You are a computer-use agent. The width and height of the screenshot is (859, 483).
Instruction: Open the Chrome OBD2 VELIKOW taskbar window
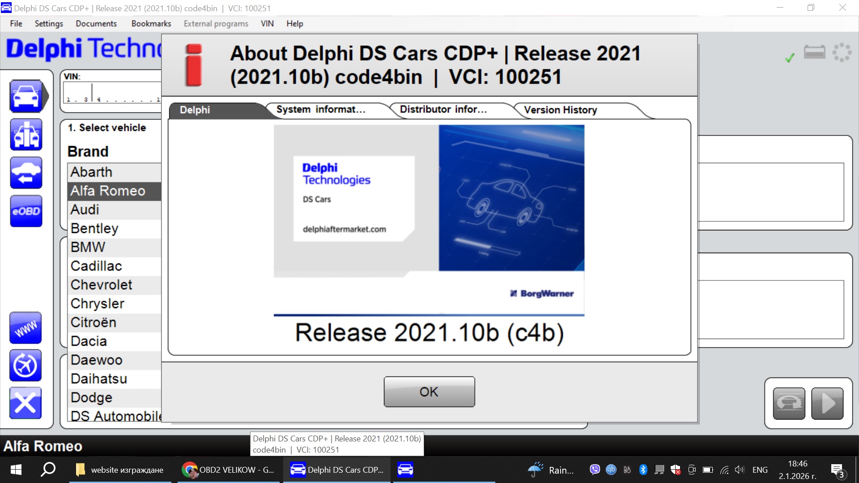click(x=228, y=470)
